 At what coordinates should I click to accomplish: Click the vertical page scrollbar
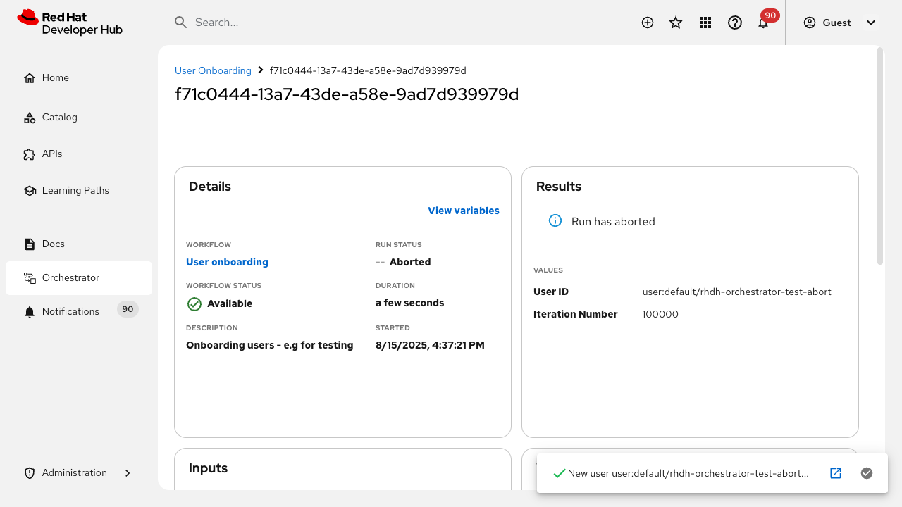click(879, 156)
